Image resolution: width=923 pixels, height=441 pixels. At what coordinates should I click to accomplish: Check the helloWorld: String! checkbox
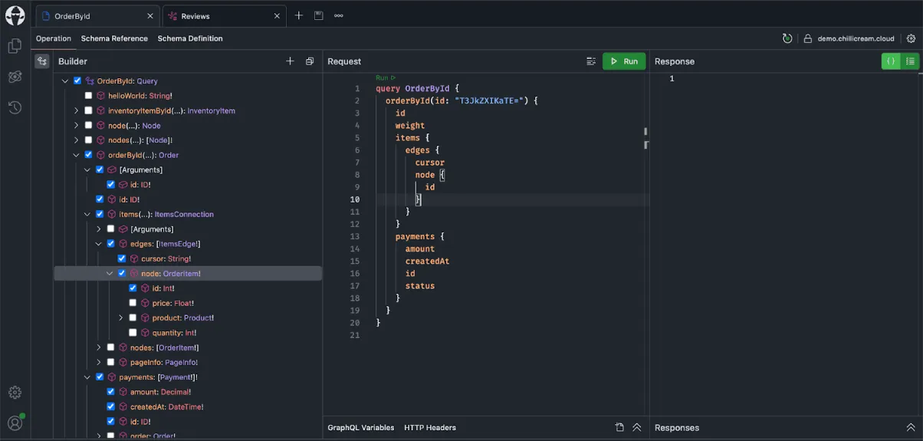click(88, 96)
